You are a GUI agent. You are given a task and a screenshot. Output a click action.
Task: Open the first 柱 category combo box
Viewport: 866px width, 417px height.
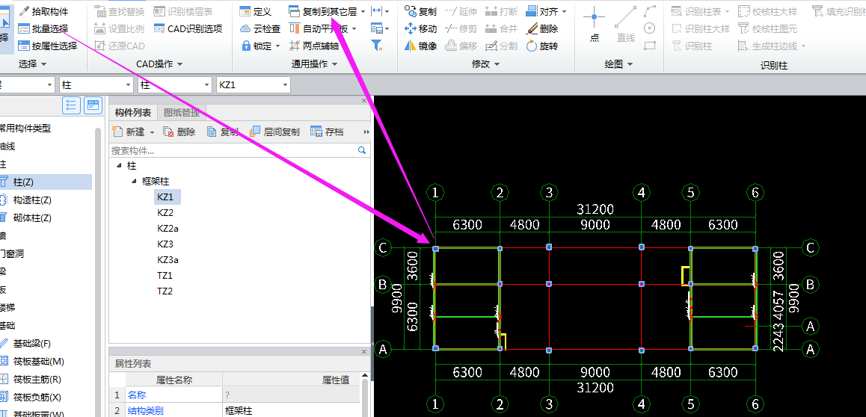[x=96, y=85]
